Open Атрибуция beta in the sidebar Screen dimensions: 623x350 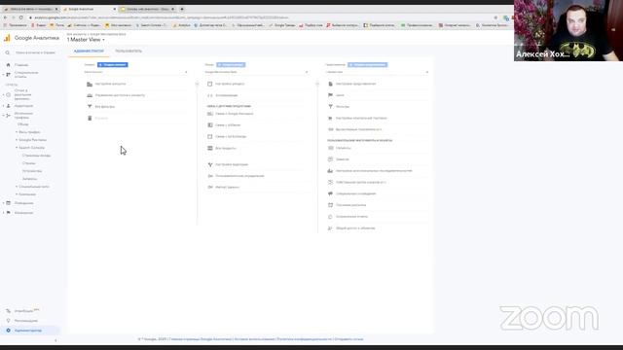(x=26, y=311)
